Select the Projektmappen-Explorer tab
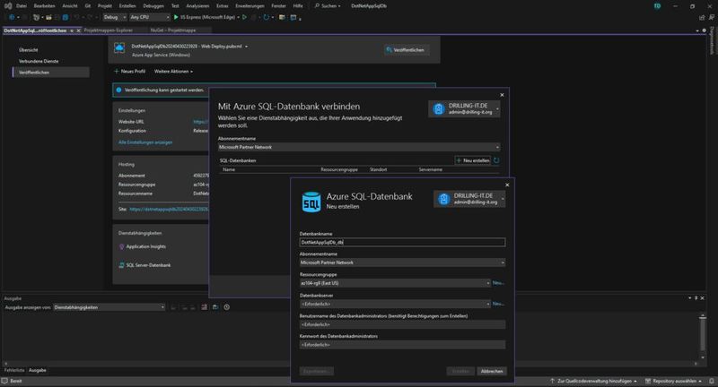718x387 pixels. click(107, 29)
